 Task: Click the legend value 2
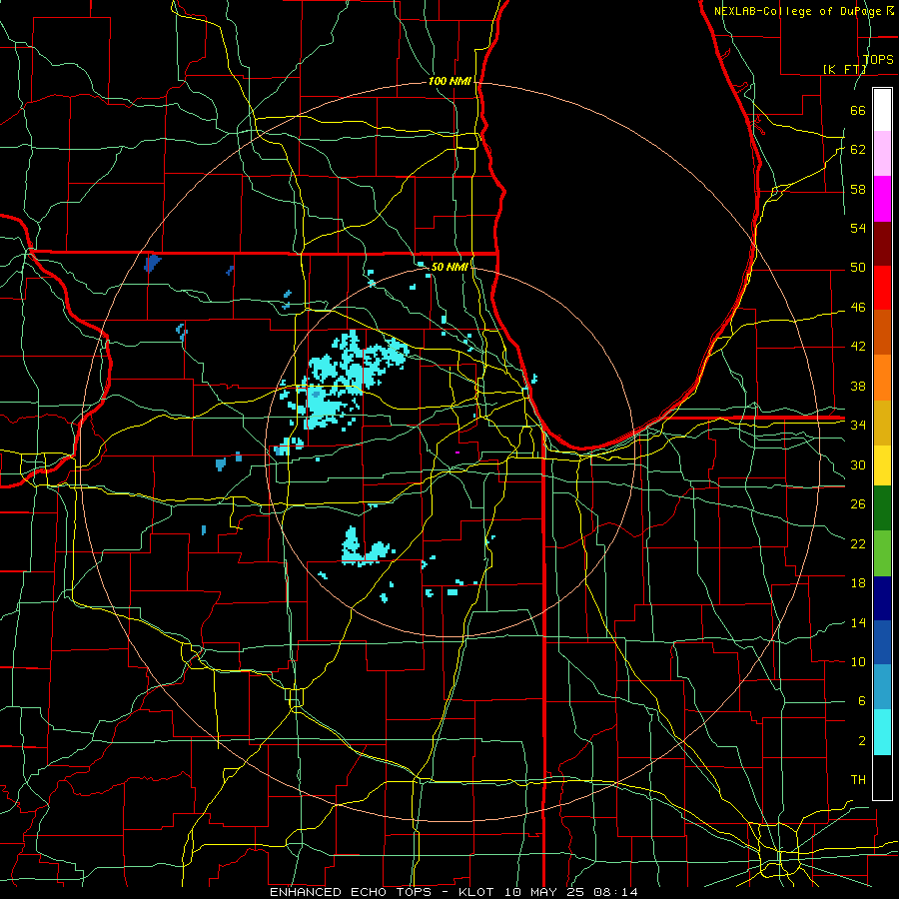(x=861, y=741)
